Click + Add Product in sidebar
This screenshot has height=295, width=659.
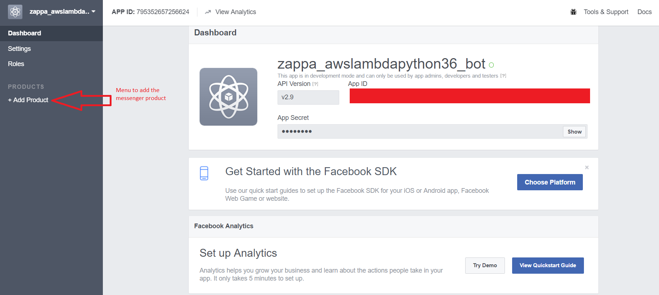pyautogui.click(x=28, y=100)
